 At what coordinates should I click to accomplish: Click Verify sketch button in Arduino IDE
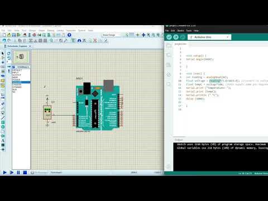(169, 37)
